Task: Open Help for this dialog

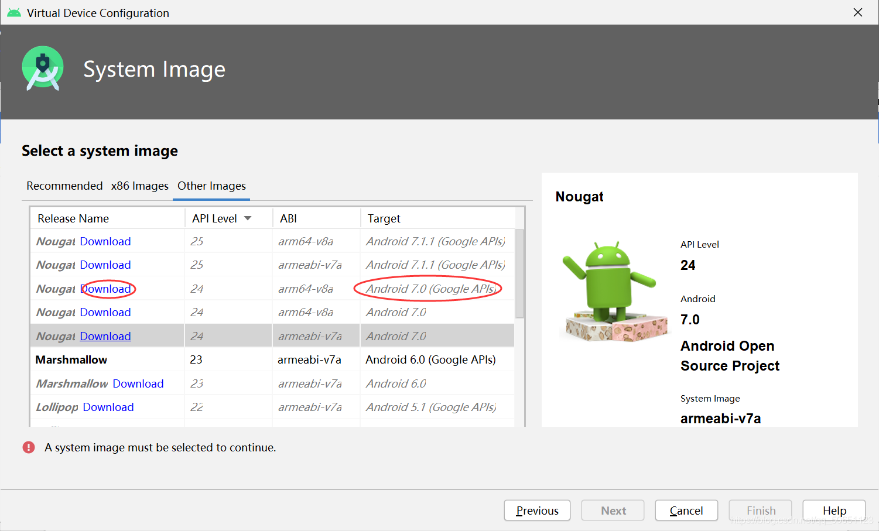Action: (x=834, y=511)
